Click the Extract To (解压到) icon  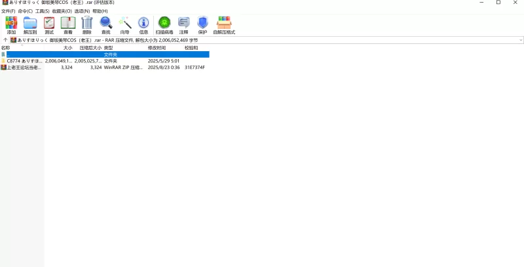pos(30,26)
